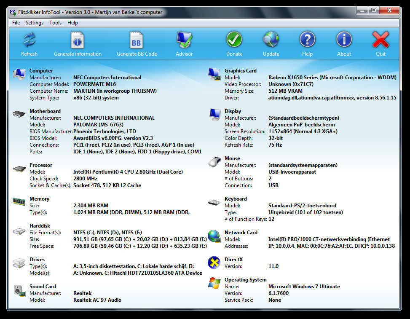Click the InfoTool title bar app icon
Image resolution: width=410 pixels, height=319 pixels.
[x=13, y=12]
